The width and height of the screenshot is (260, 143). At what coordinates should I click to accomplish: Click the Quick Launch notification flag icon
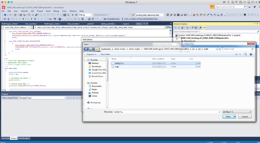coord(212,7)
